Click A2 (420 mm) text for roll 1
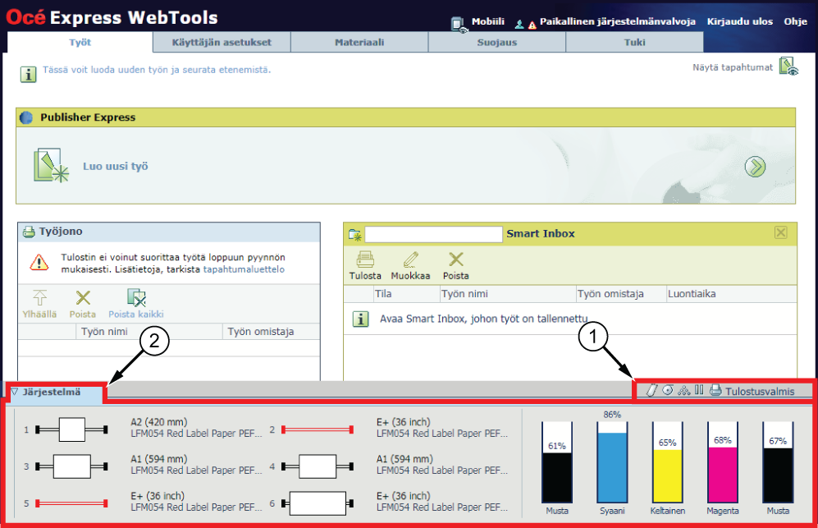The width and height of the screenshot is (818, 528). (158, 422)
